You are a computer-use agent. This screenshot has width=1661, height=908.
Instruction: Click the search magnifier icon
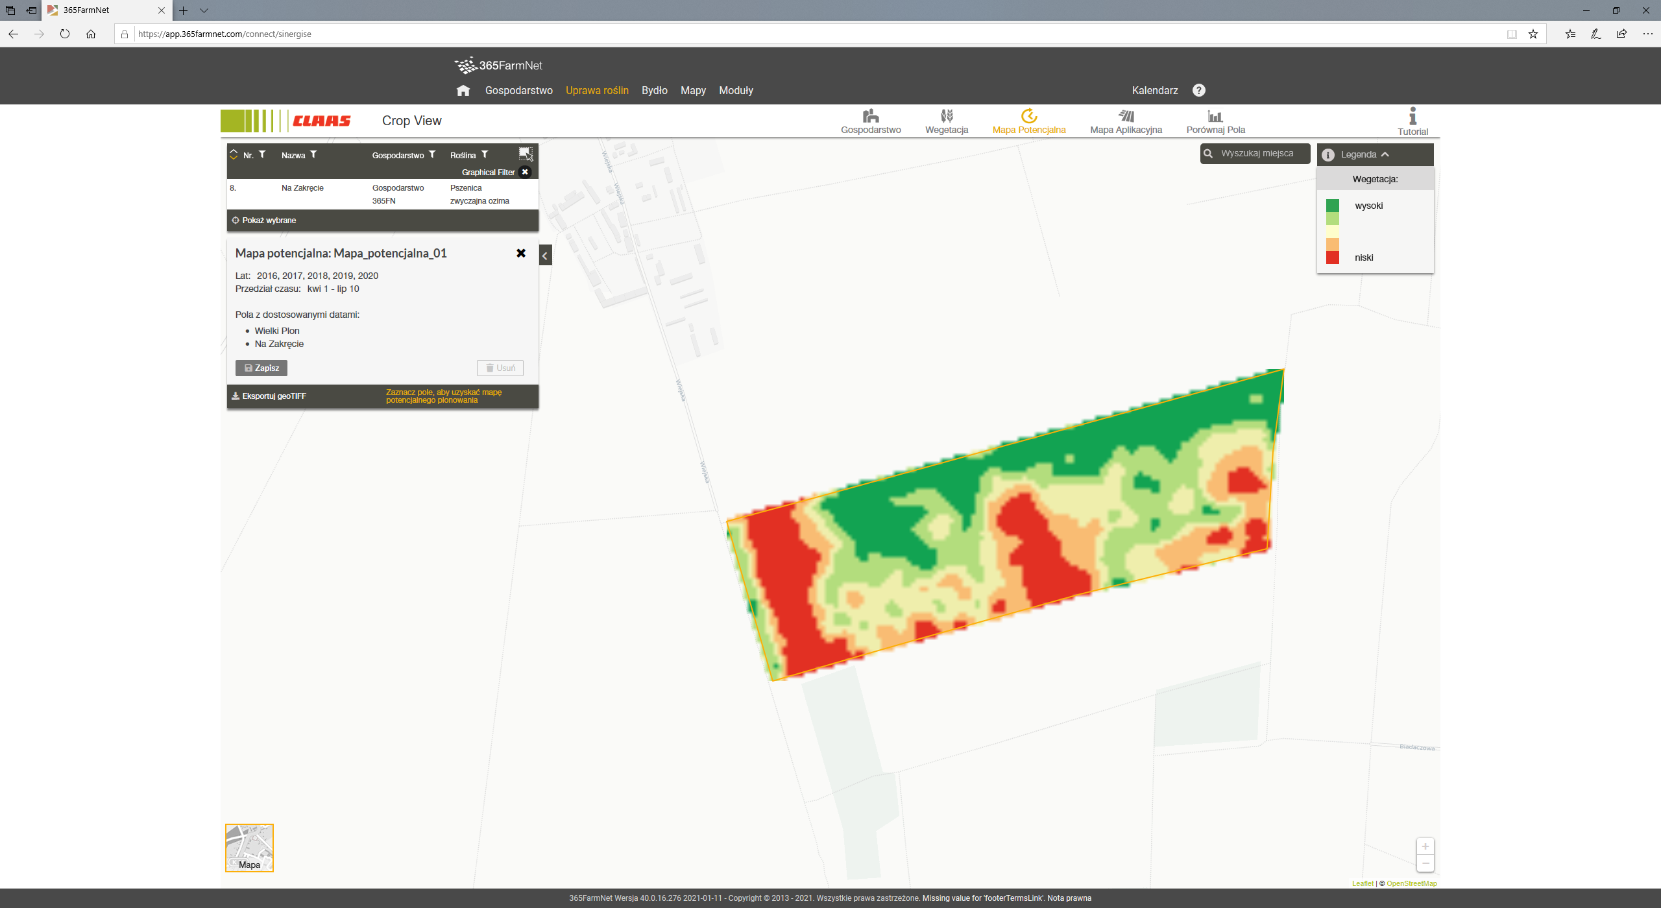click(x=1208, y=154)
